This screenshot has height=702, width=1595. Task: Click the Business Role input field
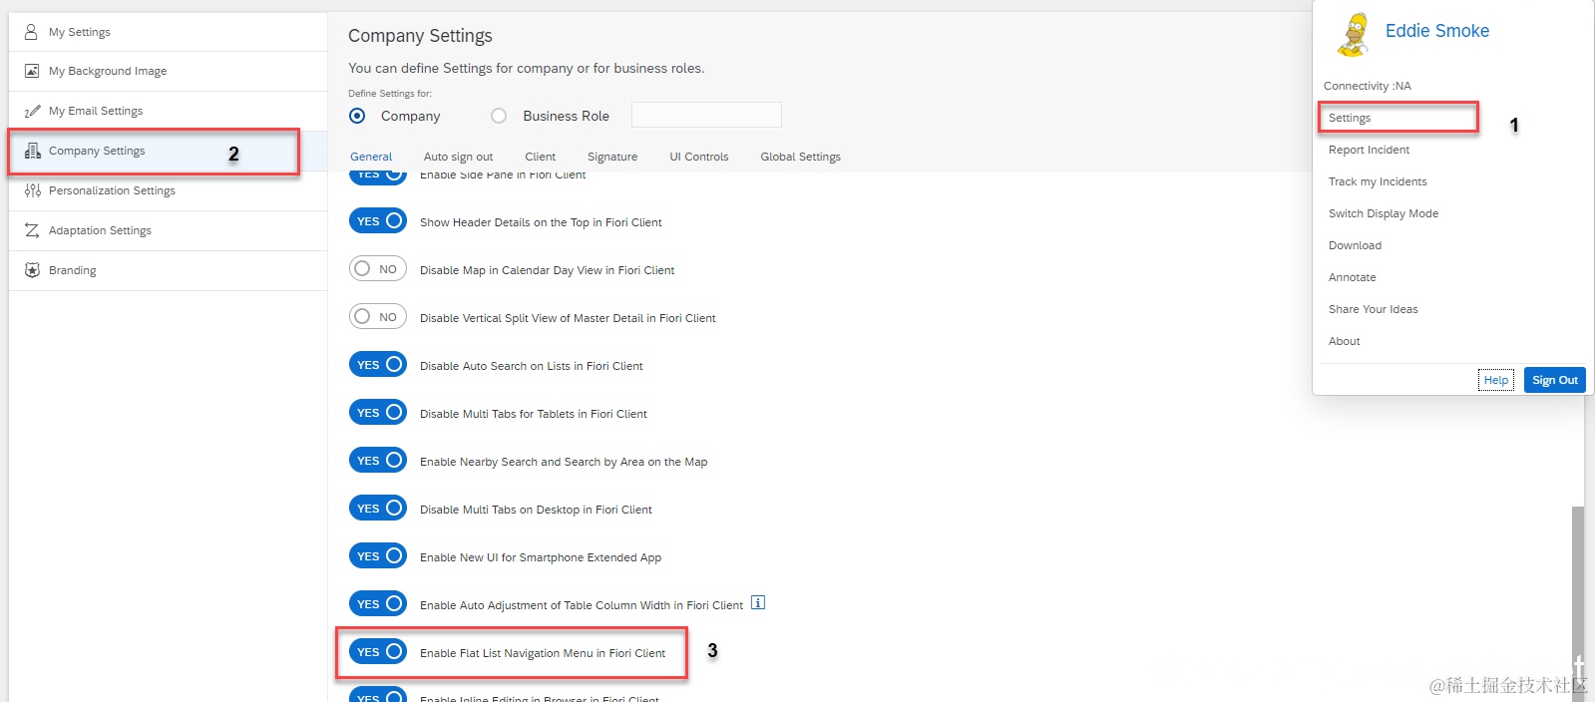706,115
